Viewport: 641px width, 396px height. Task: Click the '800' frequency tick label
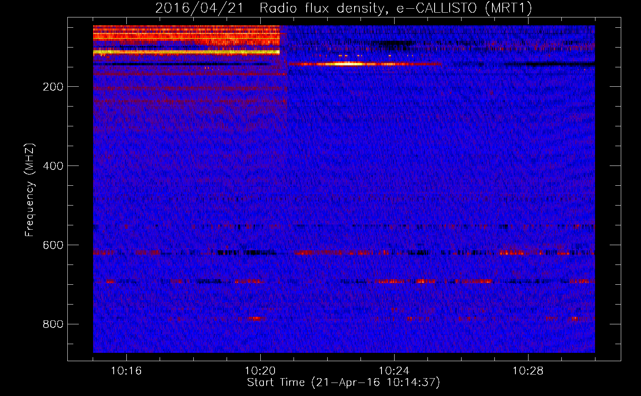pyautogui.click(x=53, y=324)
